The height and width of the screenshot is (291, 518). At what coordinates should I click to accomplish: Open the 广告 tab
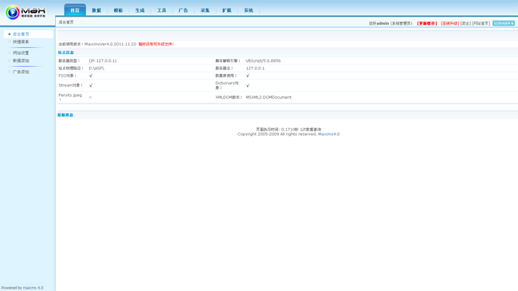(x=183, y=10)
